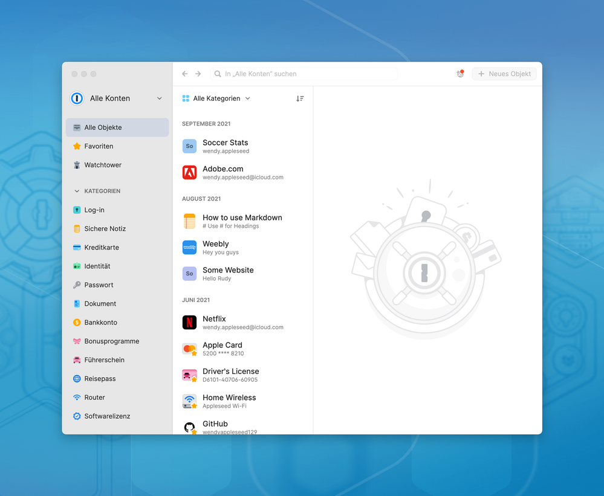Image resolution: width=604 pixels, height=496 pixels.
Task: Open the Alle Kategorien filter dropdown
Action: pos(216,98)
